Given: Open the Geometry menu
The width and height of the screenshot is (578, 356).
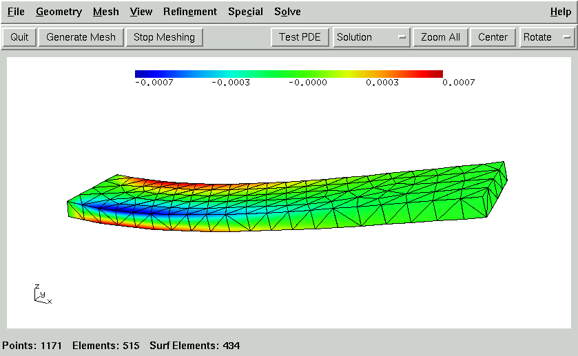Looking at the screenshot, I should pyautogui.click(x=59, y=12).
